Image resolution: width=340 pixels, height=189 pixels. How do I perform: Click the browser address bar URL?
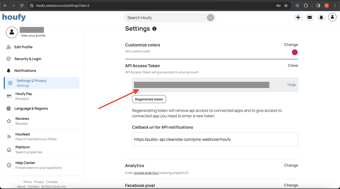pyautogui.click(x=63, y=6)
